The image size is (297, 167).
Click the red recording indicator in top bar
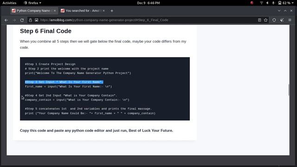point(252,3)
